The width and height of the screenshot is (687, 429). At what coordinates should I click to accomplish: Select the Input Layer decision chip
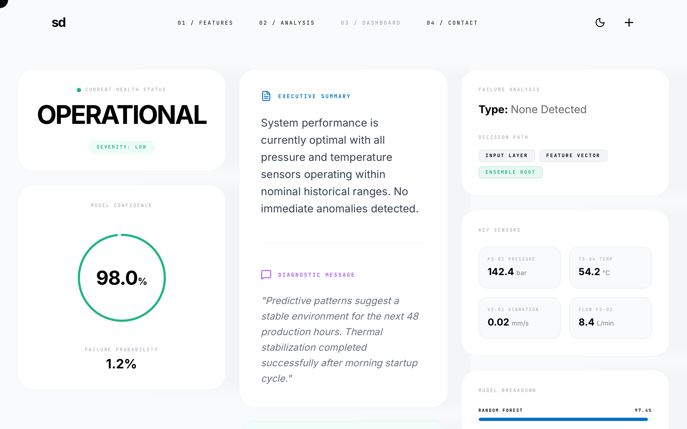tap(507, 156)
